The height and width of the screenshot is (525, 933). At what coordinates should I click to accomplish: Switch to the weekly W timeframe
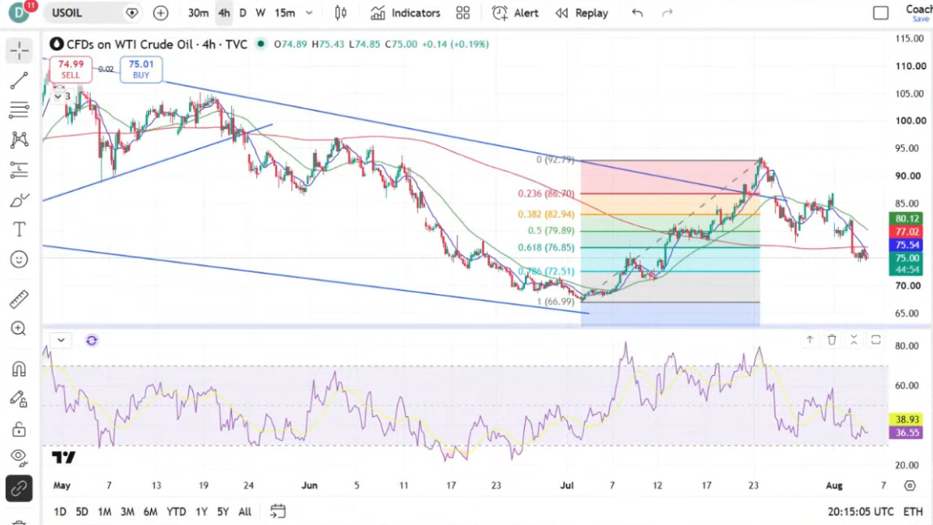260,13
